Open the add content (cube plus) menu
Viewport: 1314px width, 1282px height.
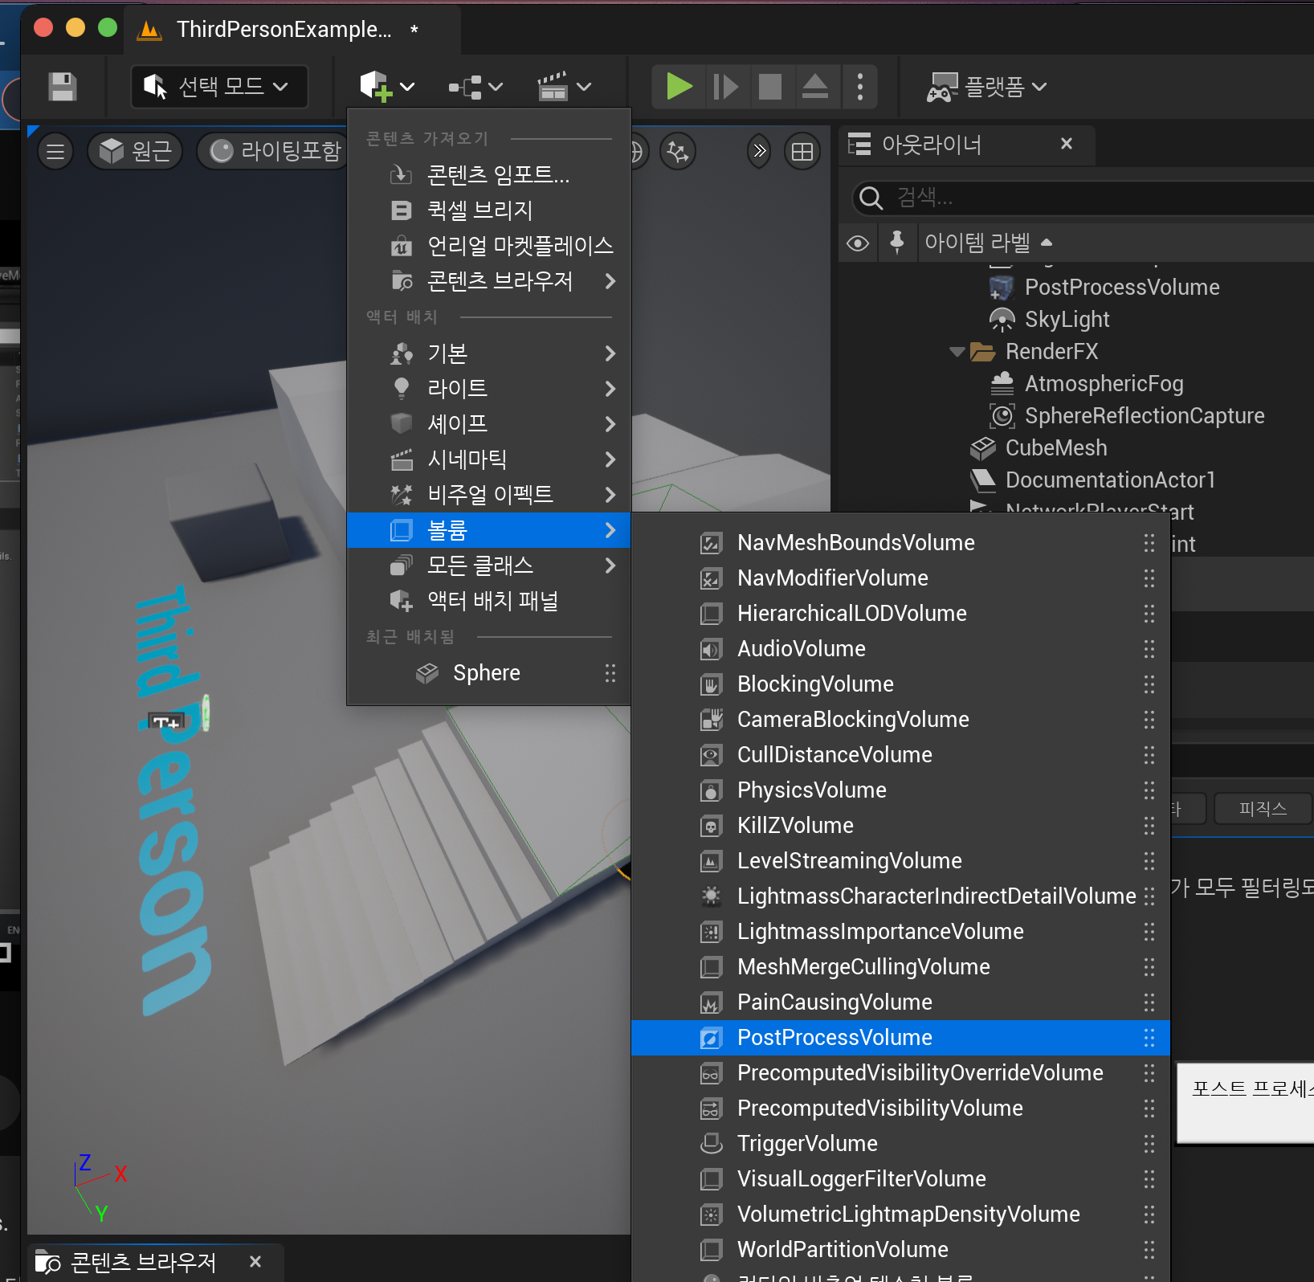click(x=387, y=86)
